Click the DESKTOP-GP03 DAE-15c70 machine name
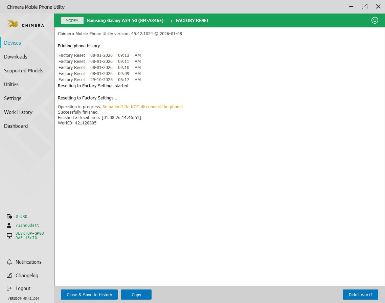 [30, 235]
